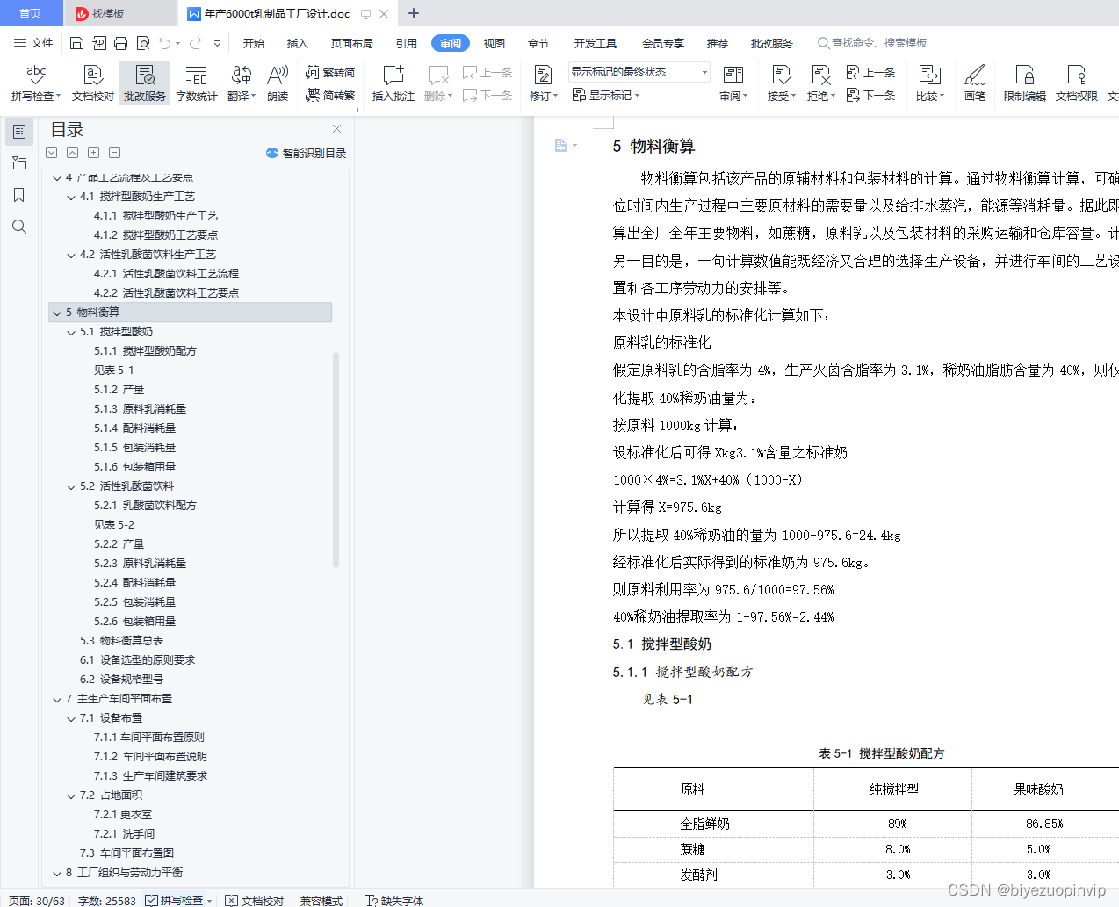Image resolution: width=1119 pixels, height=907 pixels.
Task: Switch to the 插入 ribbon tab
Action: click(298, 43)
